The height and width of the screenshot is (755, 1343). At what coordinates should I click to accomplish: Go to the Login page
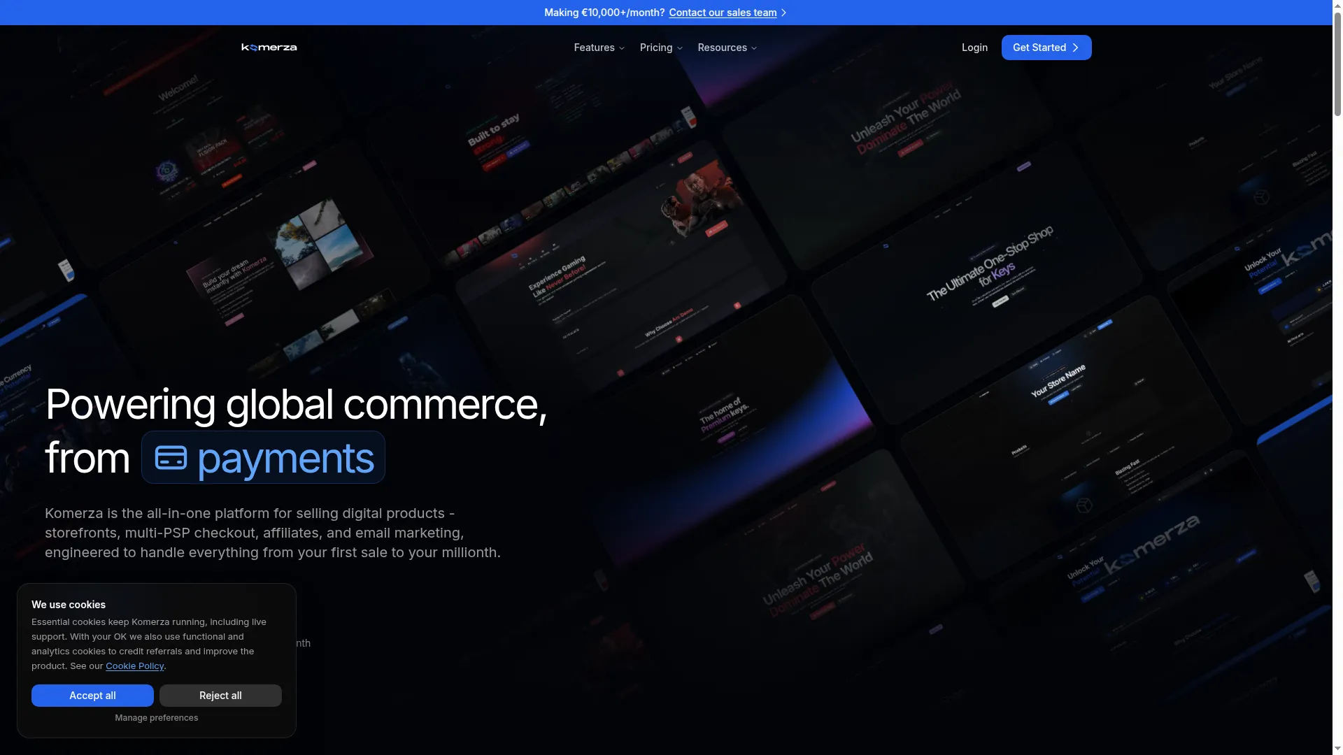tap(974, 48)
